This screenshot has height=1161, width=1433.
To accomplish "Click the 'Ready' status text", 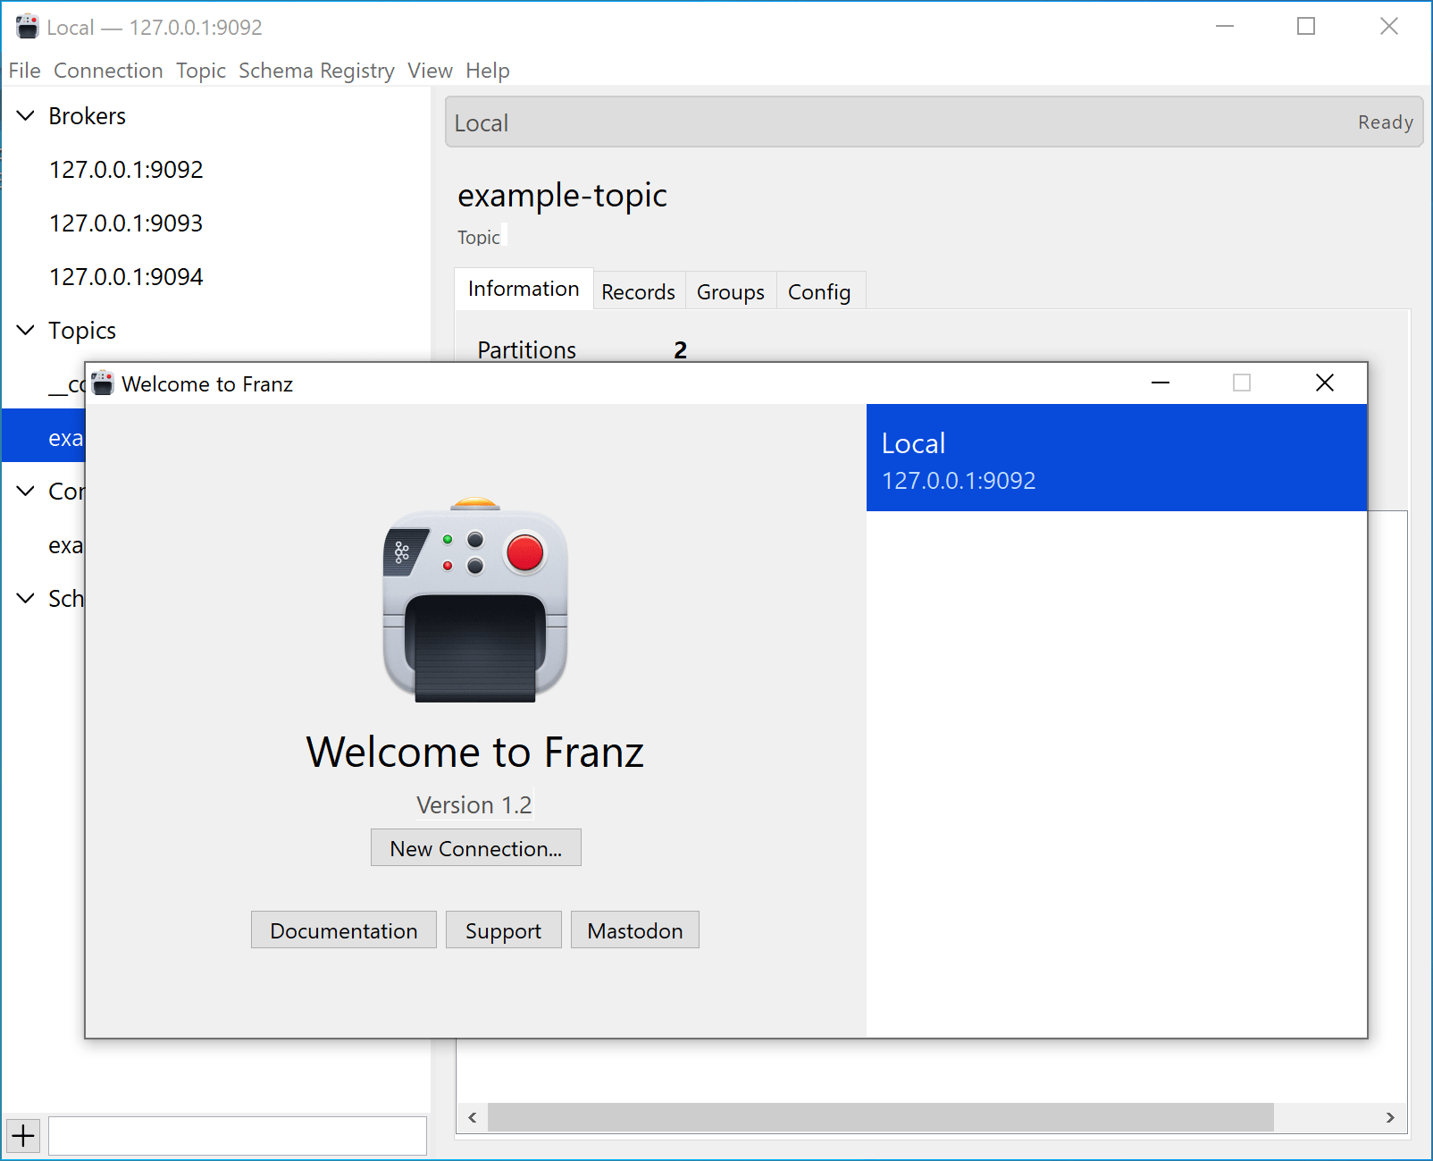I will [x=1386, y=122].
